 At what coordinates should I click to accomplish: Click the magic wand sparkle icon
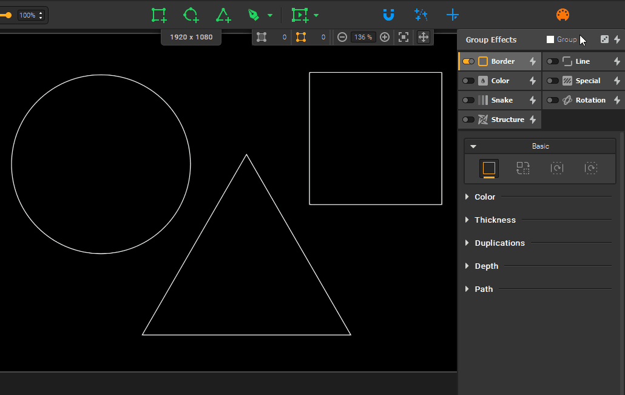(421, 15)
